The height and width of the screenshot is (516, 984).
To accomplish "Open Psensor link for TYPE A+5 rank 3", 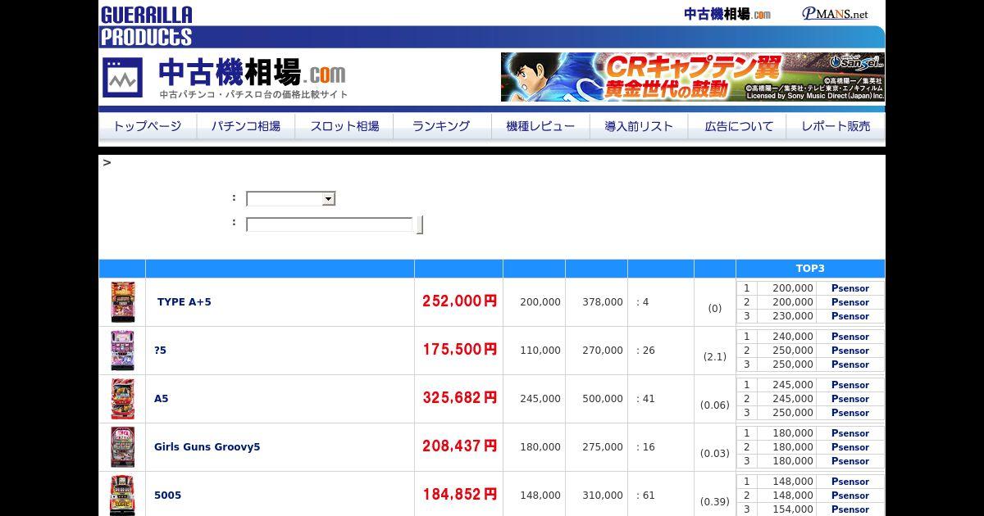I will coord(850,316).
